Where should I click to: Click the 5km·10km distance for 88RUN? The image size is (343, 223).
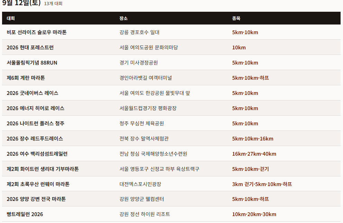click(x=245, y=63)
